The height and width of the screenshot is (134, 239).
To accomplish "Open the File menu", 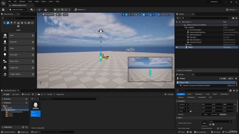I will 9,1.
